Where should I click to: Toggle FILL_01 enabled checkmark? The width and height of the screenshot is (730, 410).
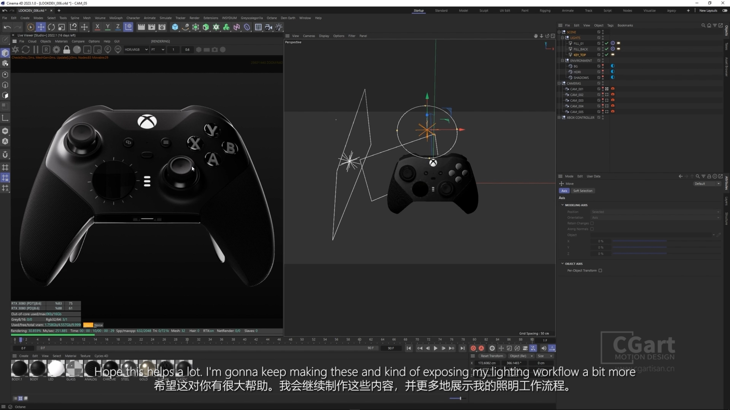(607, 43)
